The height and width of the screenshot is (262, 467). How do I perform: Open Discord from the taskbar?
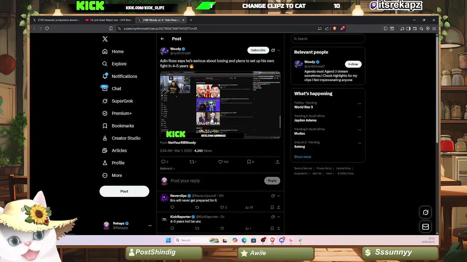[x=282, y=240]
